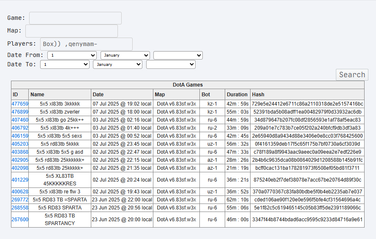376x239 pixels.
Task: Click hash starting bcff0cac131b
Action: [308, 168]
